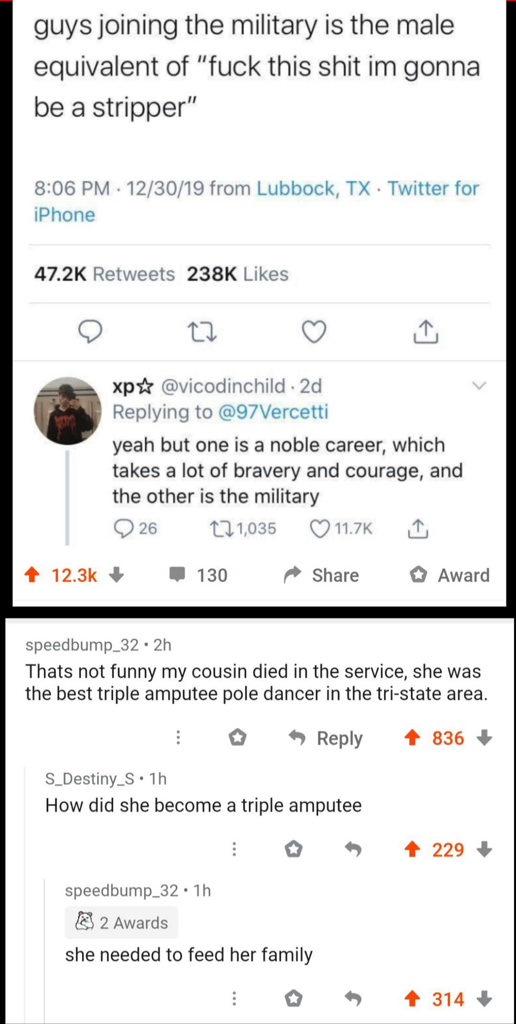Like the main tweet with the heart icon
Screen dimensions: 516x1024
[x=314, y=332]
